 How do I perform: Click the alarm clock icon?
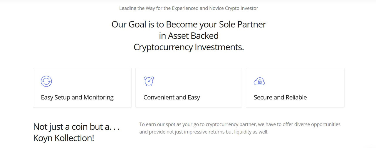pyautogui.click(x=149, y=81)
